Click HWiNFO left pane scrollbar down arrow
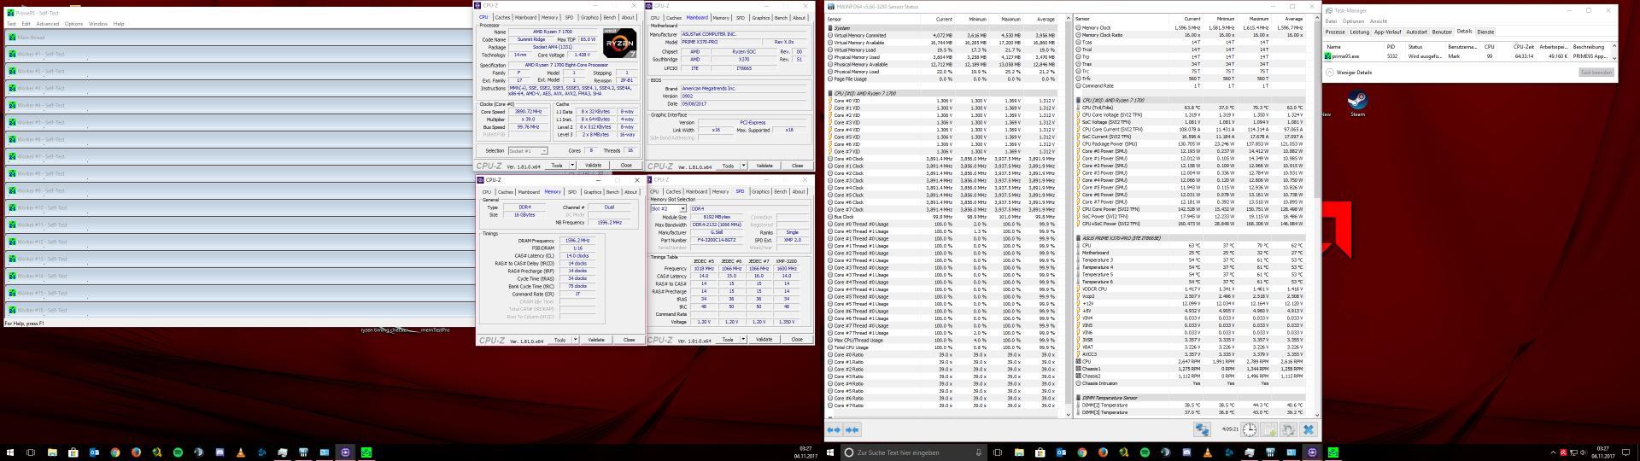This screenshot has height=461, width=1640. [x=1068, y=413]
